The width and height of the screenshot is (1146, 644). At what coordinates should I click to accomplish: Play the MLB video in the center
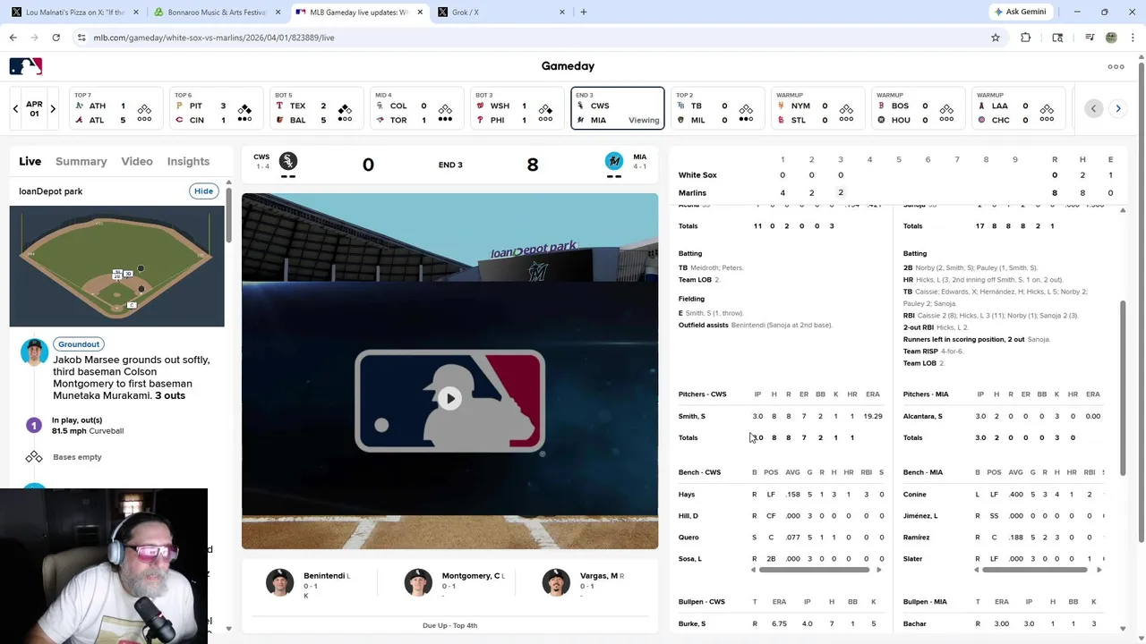click(x=449, y=398)
